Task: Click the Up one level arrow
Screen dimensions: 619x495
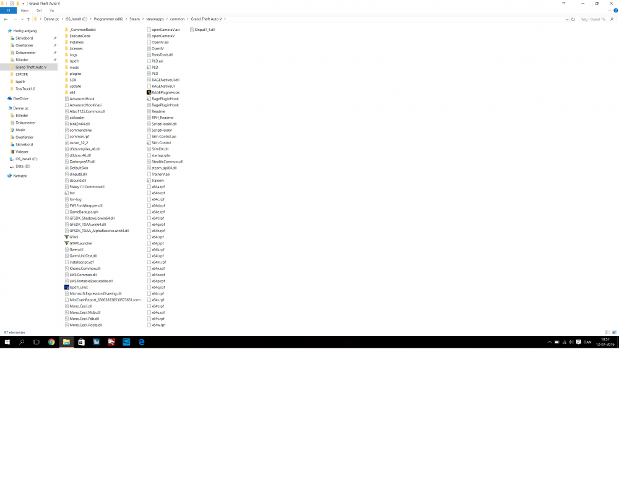Action: click(x=28, y=19)
